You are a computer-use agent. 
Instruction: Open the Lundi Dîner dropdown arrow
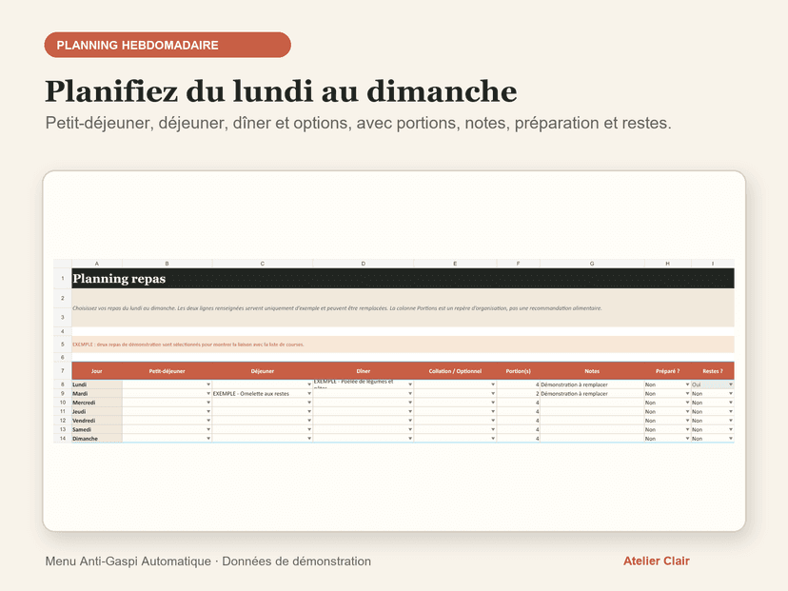410,384
